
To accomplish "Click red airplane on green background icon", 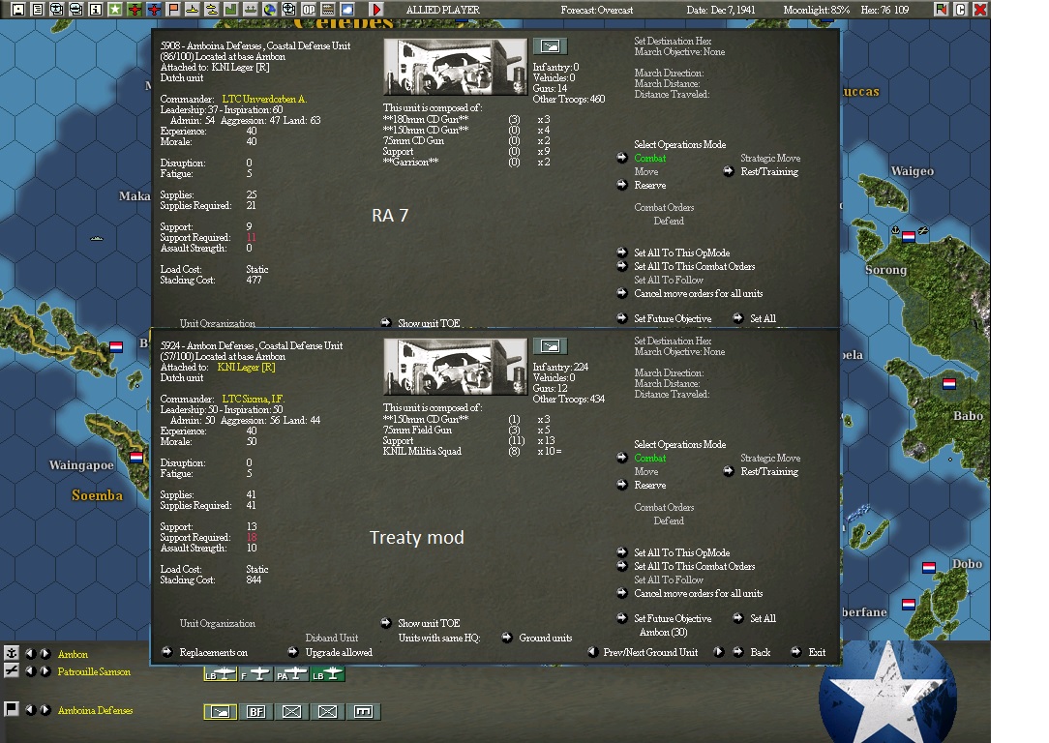I will (135, 10).
